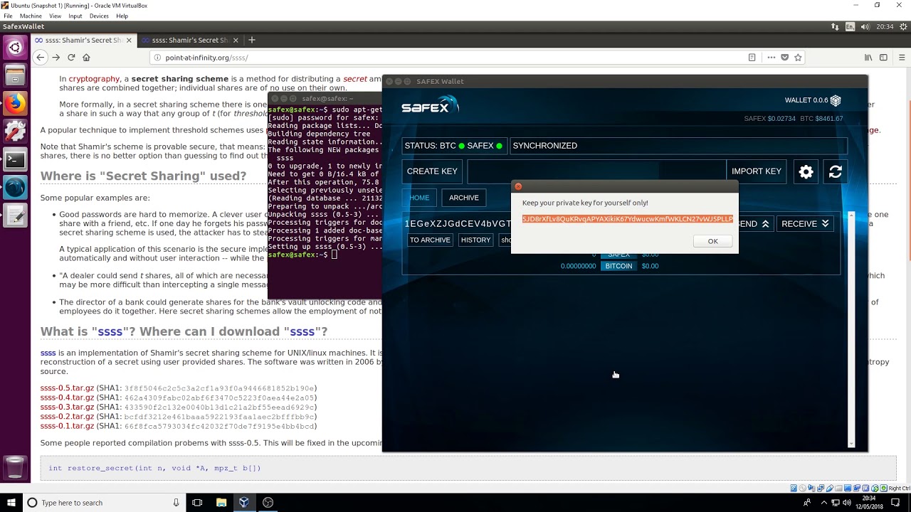Show site information icon in address bar
Viewport: 911px width, 512px height.
[158, 58]
